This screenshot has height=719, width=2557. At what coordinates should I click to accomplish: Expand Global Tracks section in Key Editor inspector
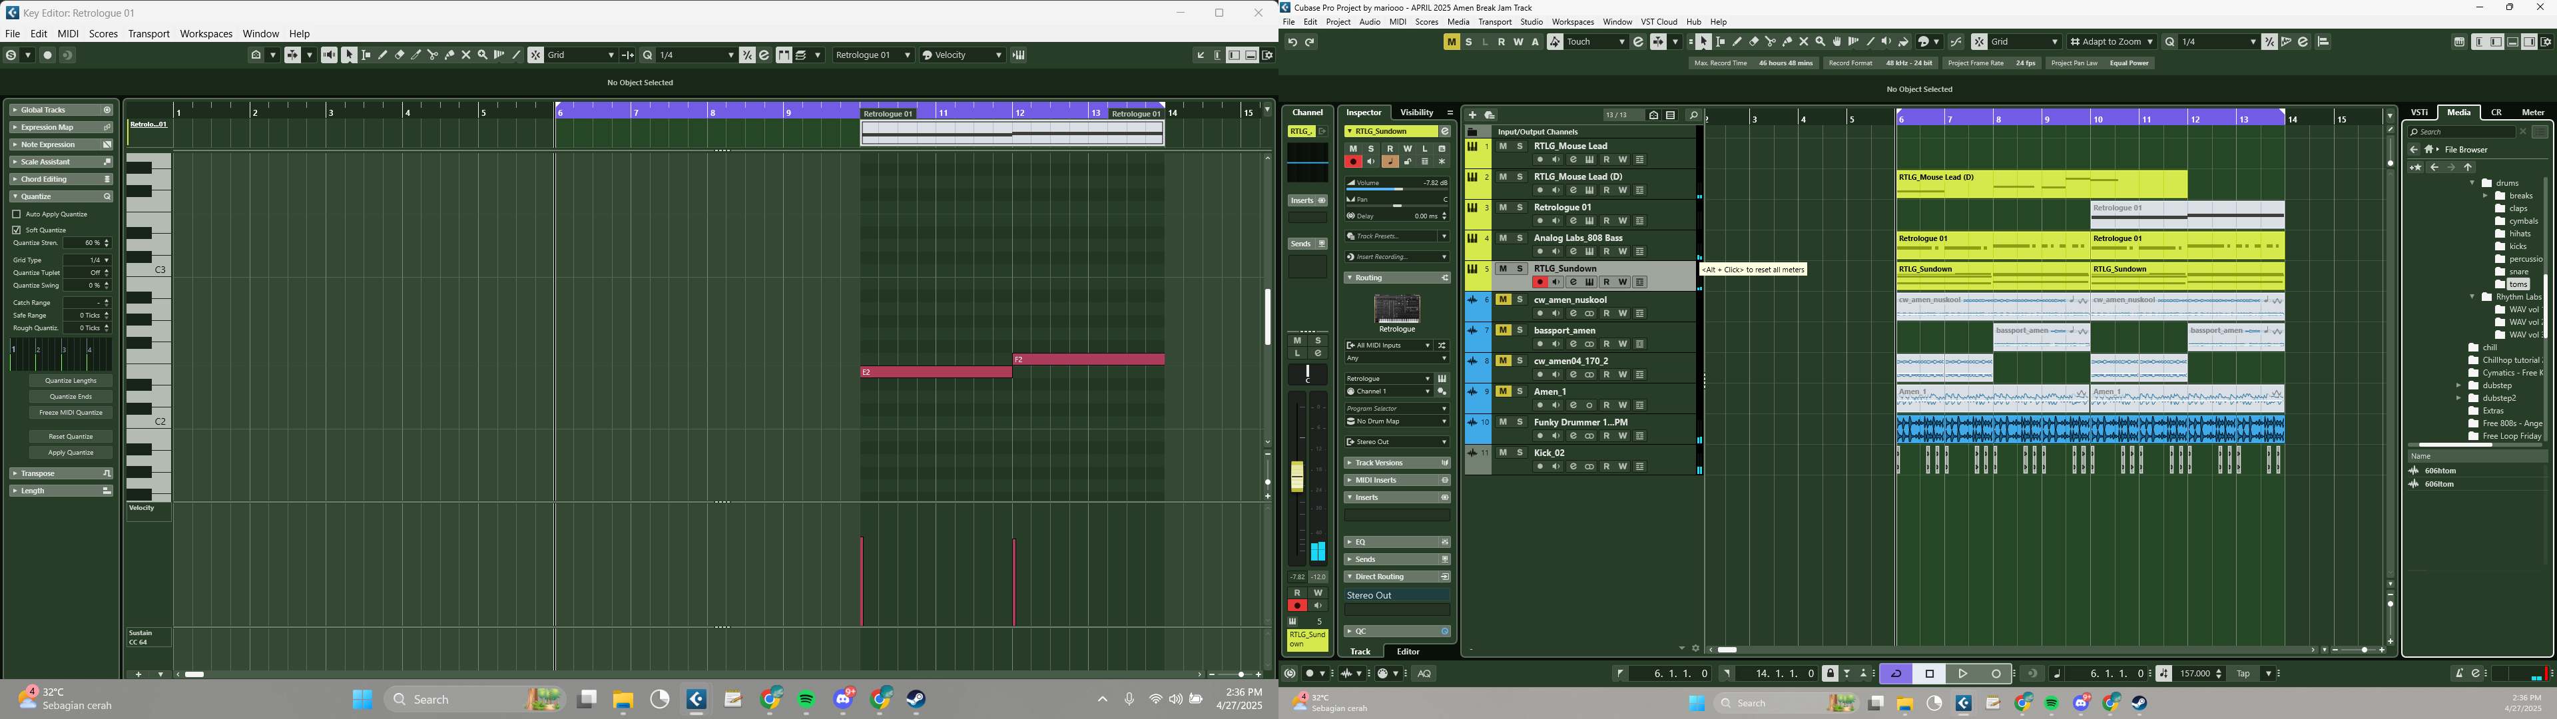coord(61,109)
